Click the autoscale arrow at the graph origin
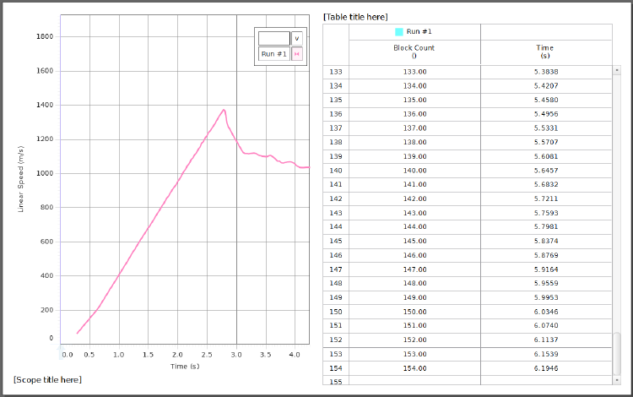 61,351
